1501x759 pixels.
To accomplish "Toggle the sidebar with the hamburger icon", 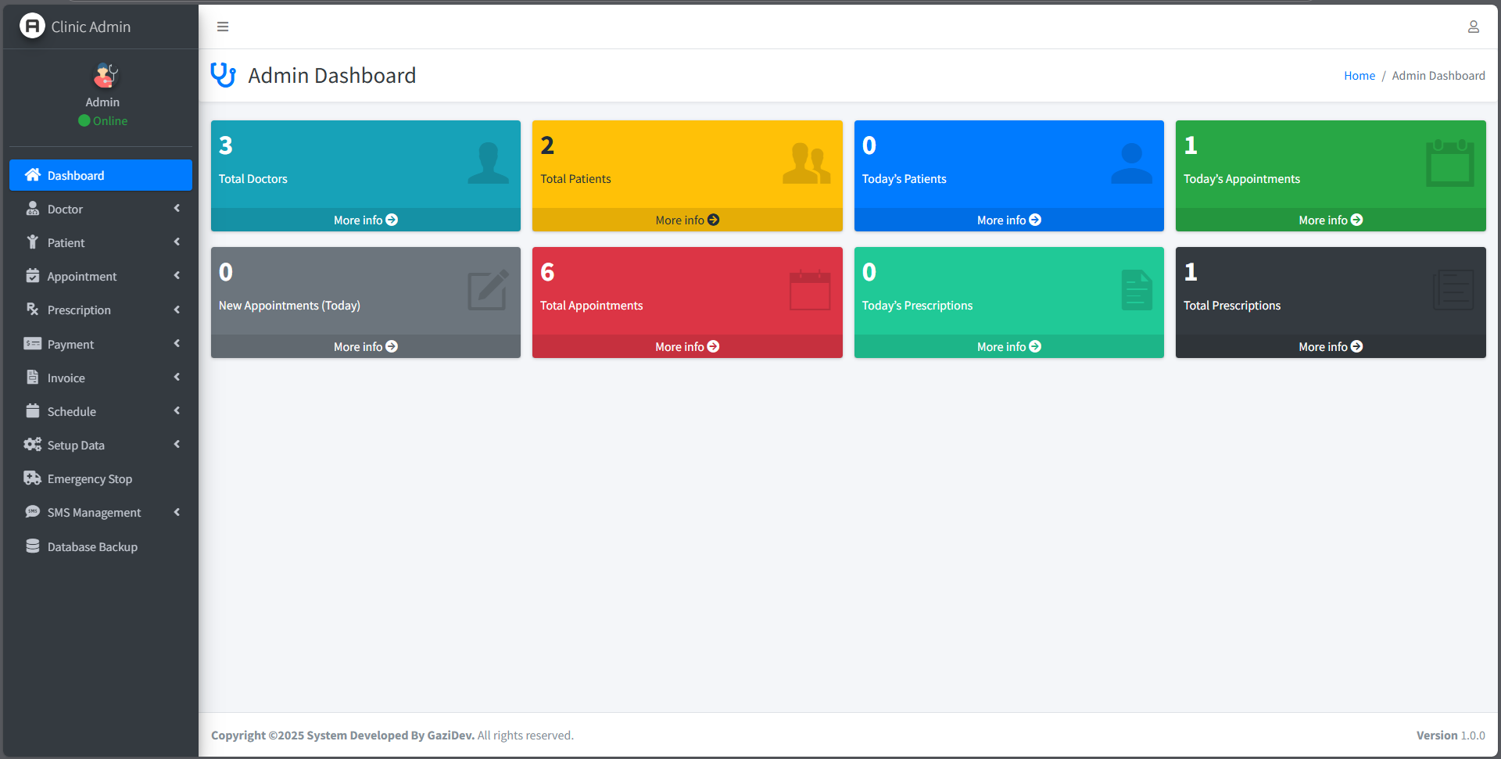I will coord(223,27).
